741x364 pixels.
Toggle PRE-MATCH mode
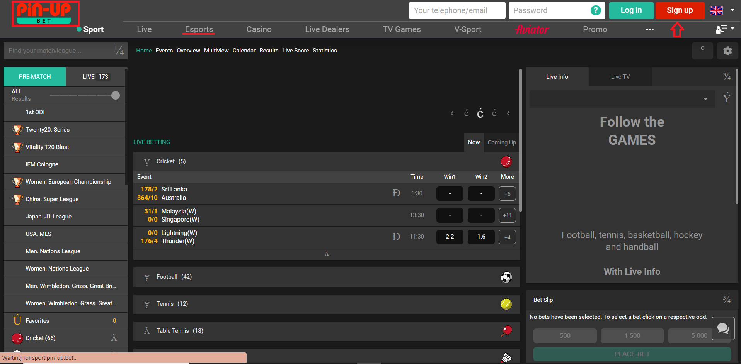coord(35,77)
